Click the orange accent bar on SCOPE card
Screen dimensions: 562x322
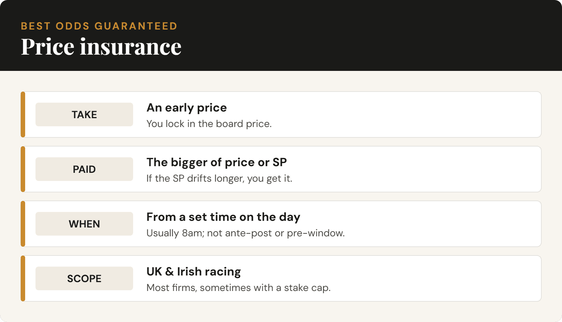[x=23, y=278]
